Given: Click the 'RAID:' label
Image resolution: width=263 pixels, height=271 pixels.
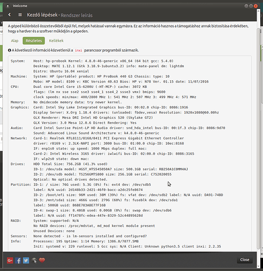Looking at the screenshot, I should pyautogui.click(x=16, y=221).
